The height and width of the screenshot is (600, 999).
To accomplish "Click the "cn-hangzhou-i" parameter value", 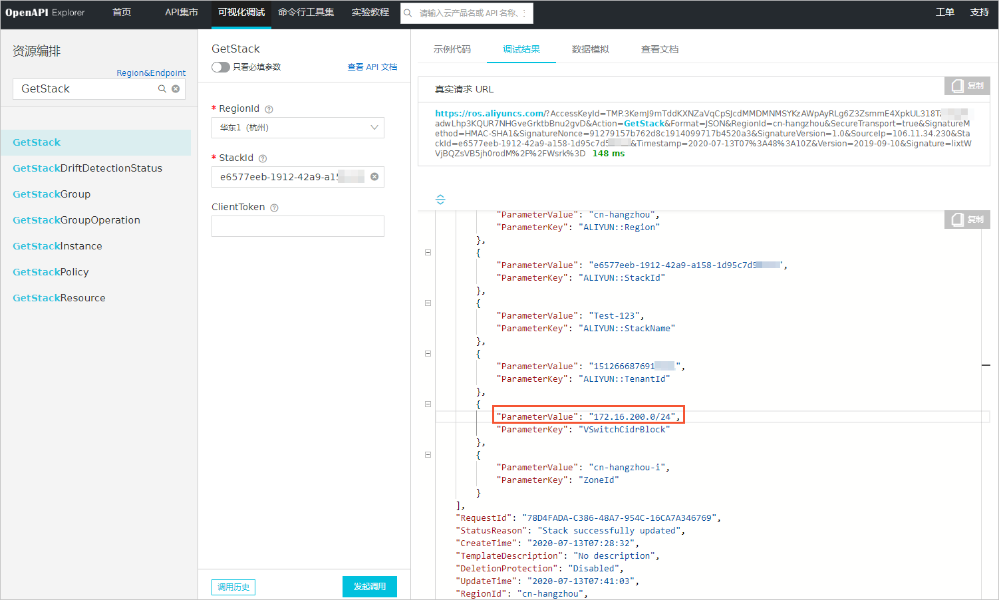I will (x=627, y=468).
